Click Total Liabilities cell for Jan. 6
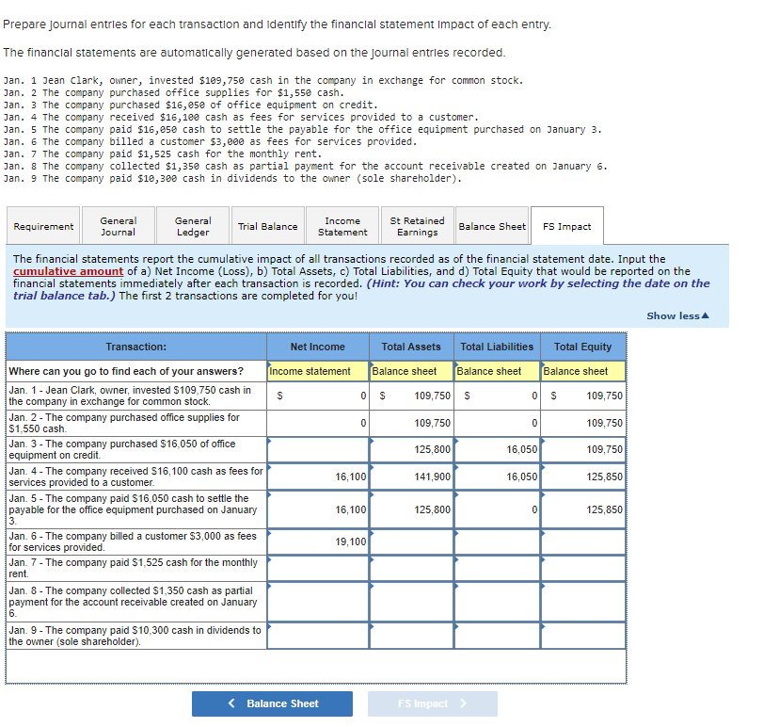 point(497,541)
